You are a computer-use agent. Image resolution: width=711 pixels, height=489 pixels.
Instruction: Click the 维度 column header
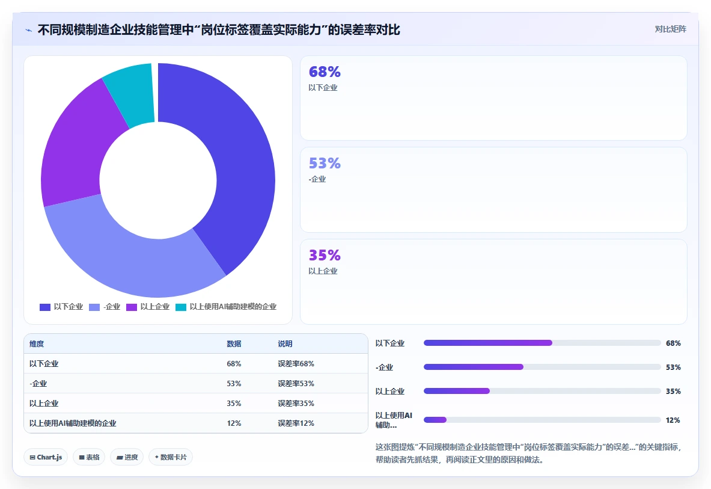pos(37,344)
